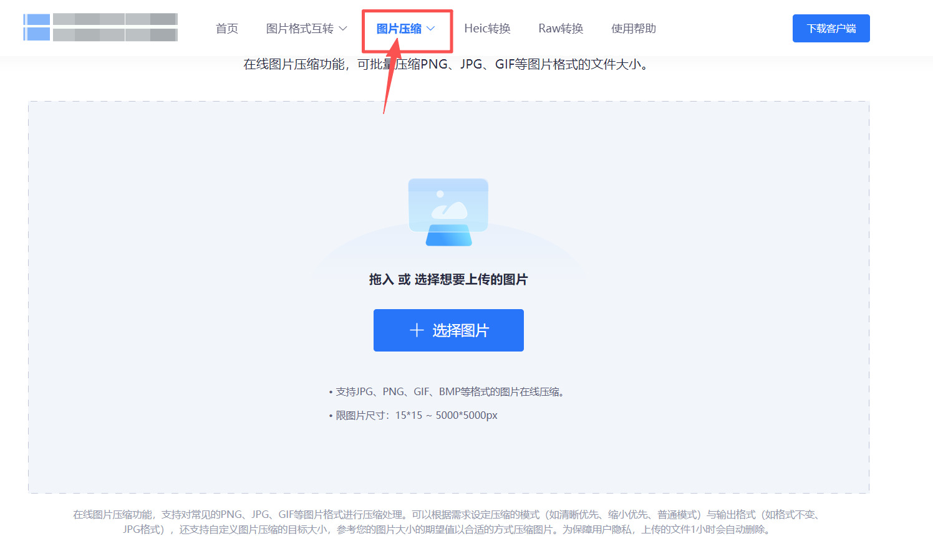Viewport: 933px width, 536px height.
Task: Select the 首页 menu item
Action: 226,28
